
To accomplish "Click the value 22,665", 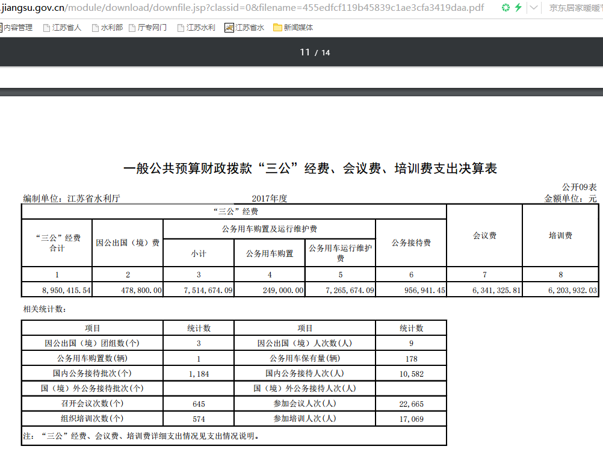I will coord(411,404).
